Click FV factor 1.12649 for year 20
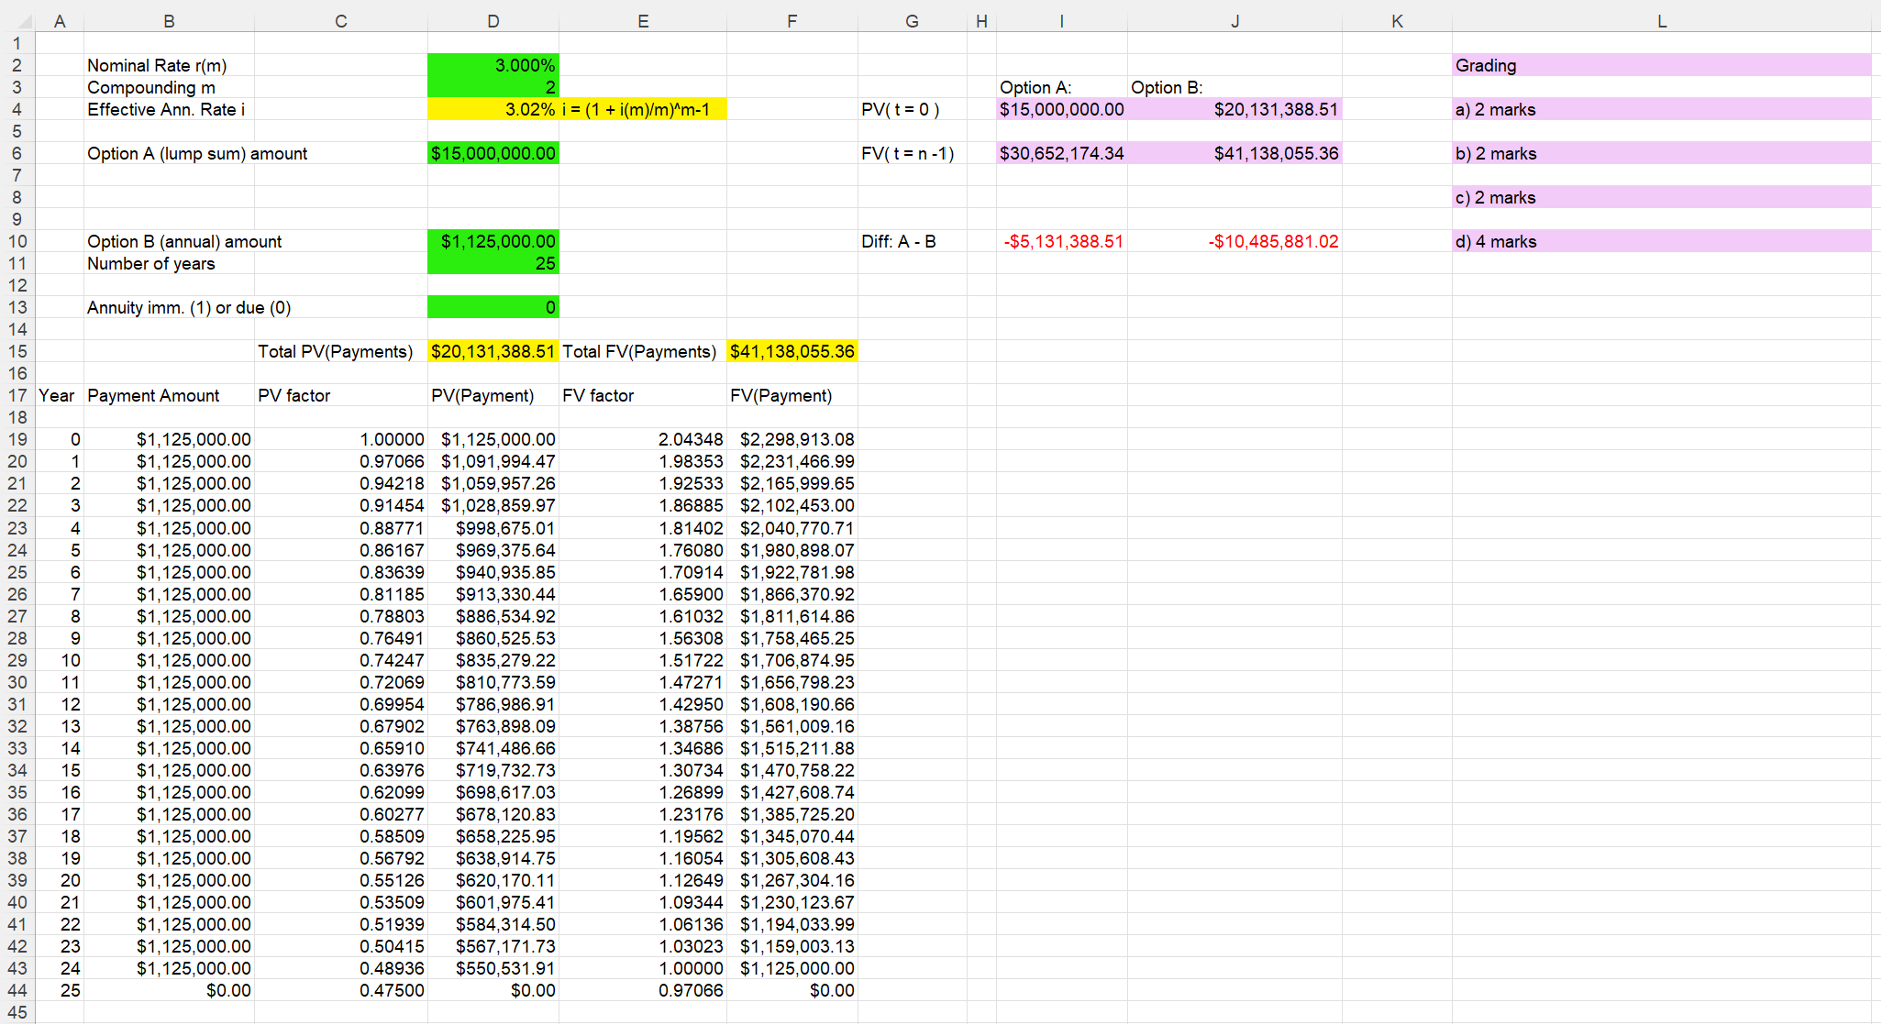This screenshot has width=1882, height=1025. (643, 880)
